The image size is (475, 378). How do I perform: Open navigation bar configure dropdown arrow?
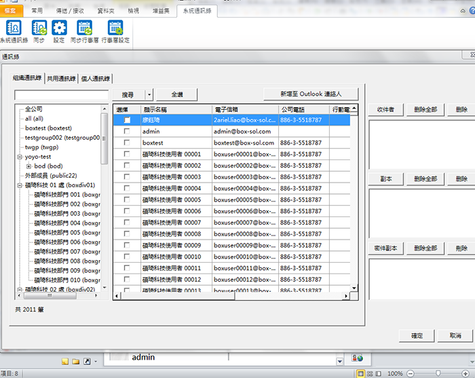pos(96,361)
